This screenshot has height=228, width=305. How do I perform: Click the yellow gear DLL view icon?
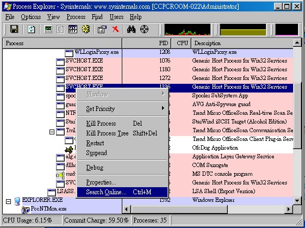tap(85, 29)
